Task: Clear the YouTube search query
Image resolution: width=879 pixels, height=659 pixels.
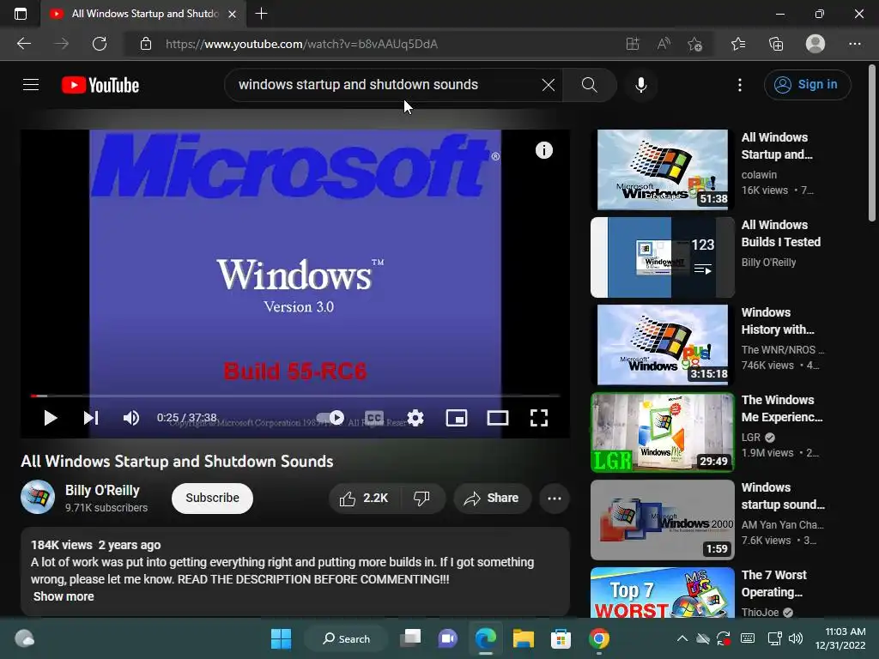Action: click(549, 85)
